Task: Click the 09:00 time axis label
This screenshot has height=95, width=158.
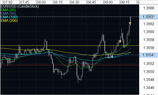Action: click(x=108, y=2)
